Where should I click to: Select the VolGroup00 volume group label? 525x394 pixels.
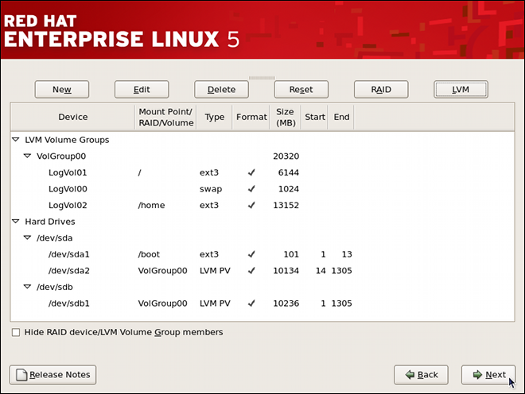[61, 156]
